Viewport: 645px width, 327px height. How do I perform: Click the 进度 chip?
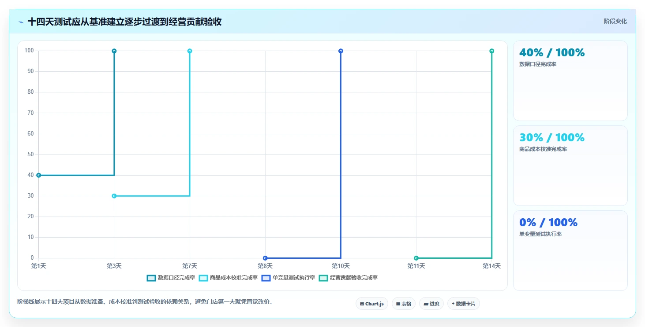[431, 304]
